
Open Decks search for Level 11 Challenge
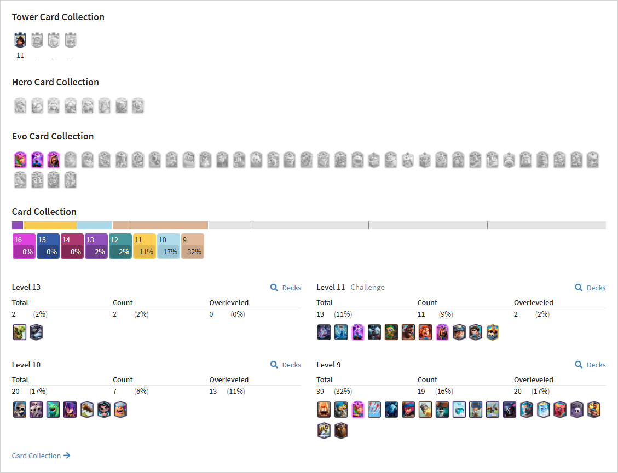[590, 288]
